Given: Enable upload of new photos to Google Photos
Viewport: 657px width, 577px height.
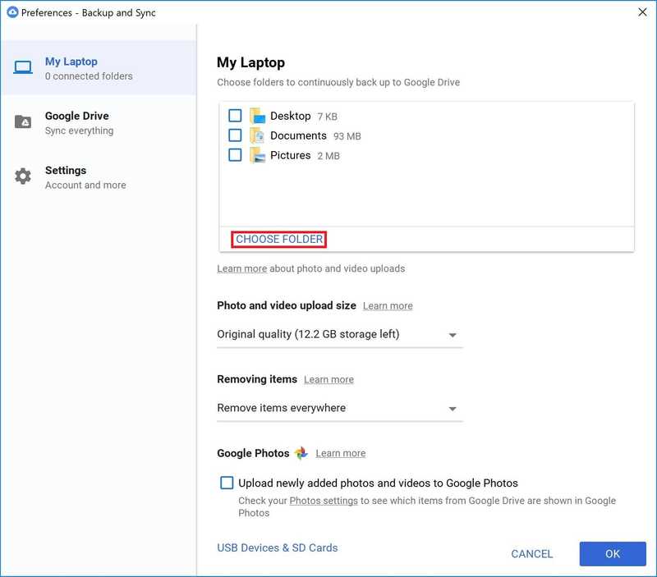Looking at the screenshot, I should (227, 483).
